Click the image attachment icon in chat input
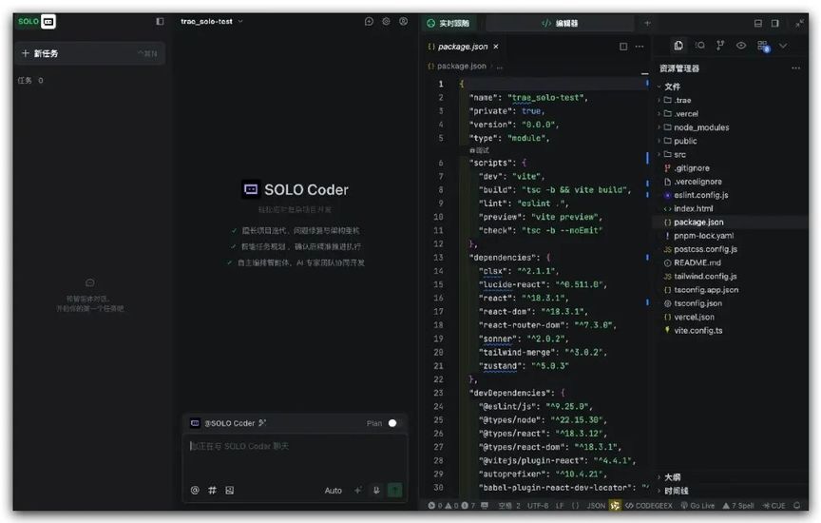The height and width of the screenshot is (523, 821). [229, 491]
